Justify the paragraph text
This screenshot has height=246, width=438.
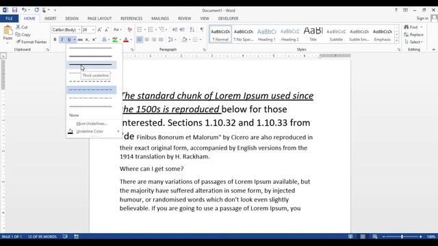161,40
